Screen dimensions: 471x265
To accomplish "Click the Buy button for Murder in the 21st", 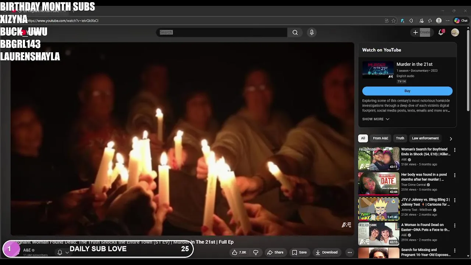I will [407, 91].
